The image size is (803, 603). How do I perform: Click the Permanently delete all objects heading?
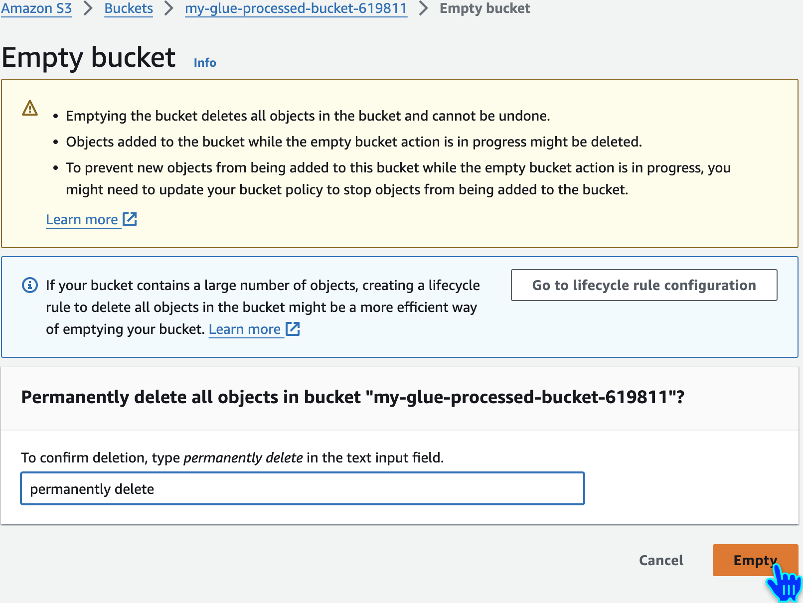click(x=353, y=397)
